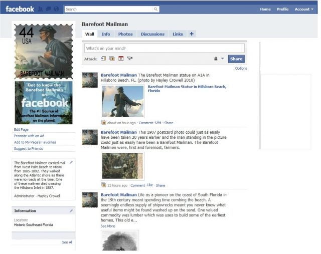Image resolution: width=321 pixels, height=254 pixels.
Task: Click photo icon beside 'about an hour ago'
Action: click(104, 123)
